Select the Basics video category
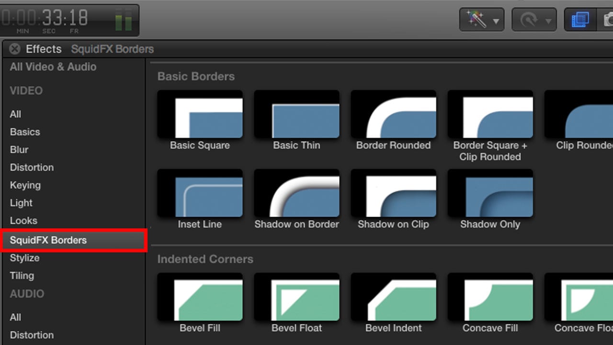Viewport: 613px width, 345px height. tap(25, 132)
